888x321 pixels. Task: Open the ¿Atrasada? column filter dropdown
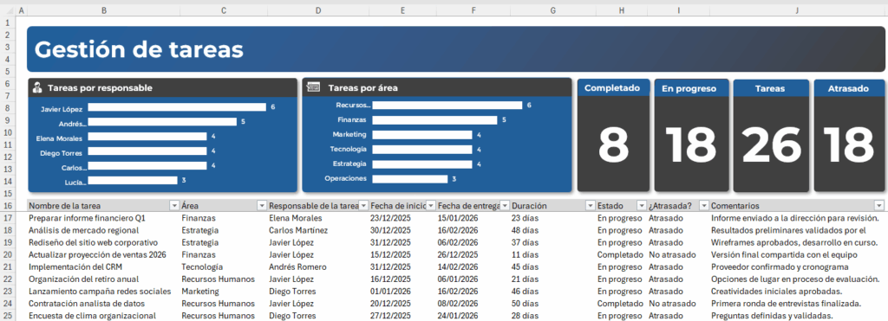click(x=704, y=206)
